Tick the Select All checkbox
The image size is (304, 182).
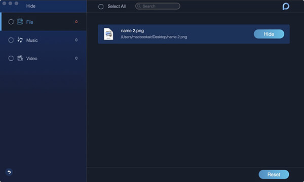(101, 7)
